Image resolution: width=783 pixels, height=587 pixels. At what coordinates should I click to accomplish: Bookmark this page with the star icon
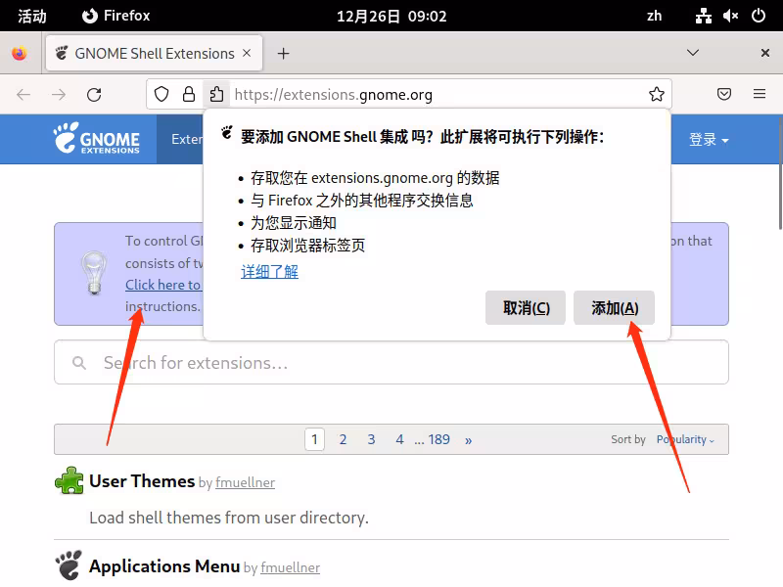point(656,94)
